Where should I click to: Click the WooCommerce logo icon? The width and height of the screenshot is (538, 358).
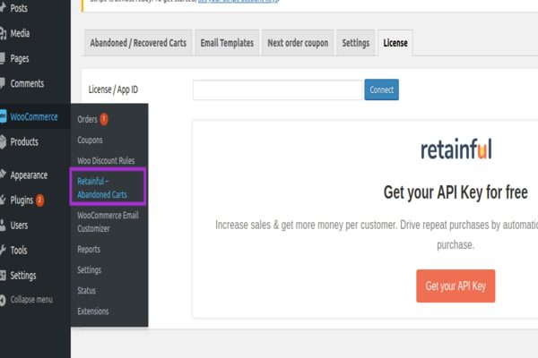click(3, 116)
